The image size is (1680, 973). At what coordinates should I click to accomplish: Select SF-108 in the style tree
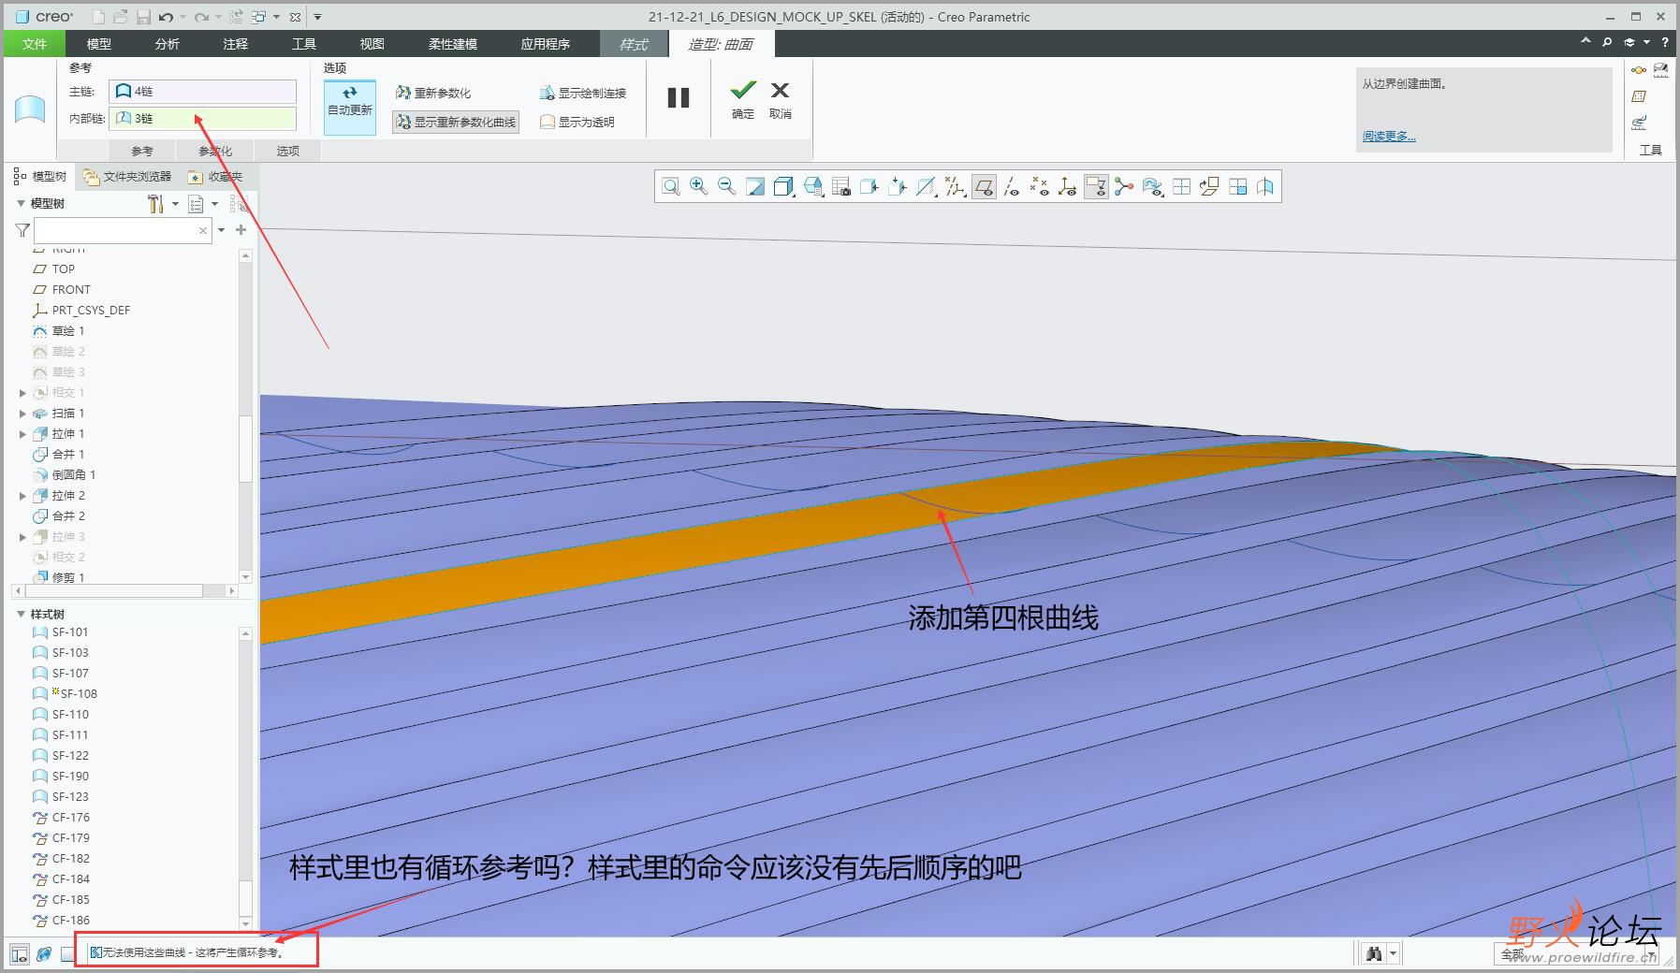[66, 693]
